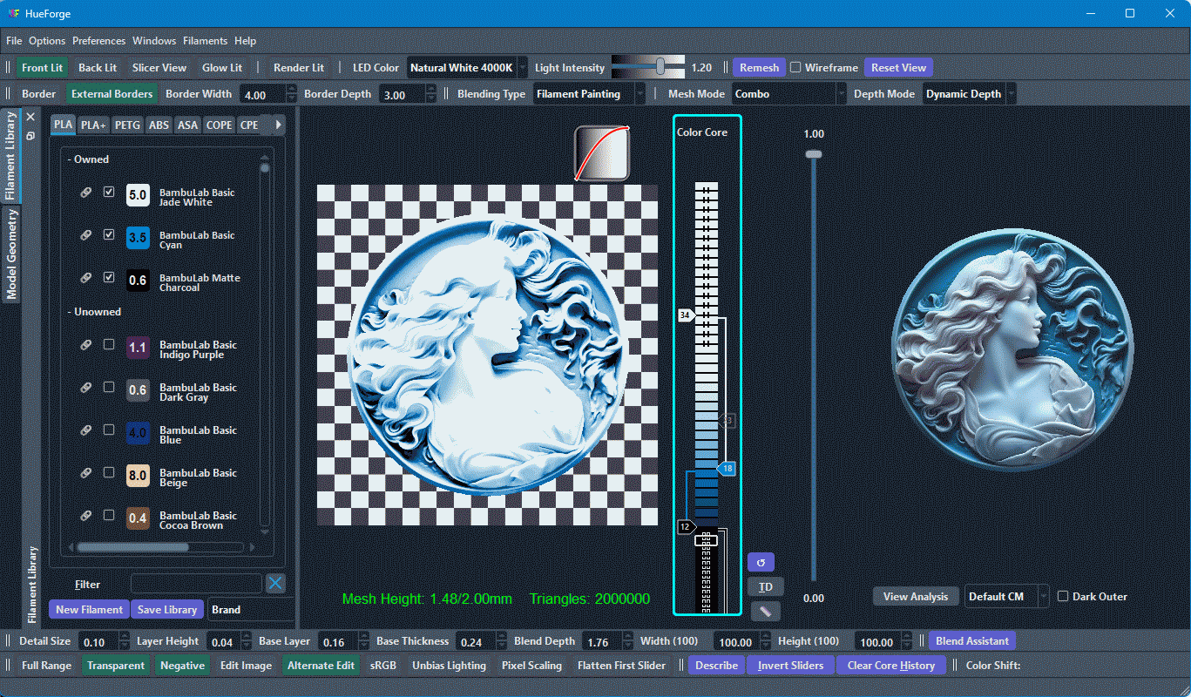Click the Blend Assistant button

coord(971,641)
